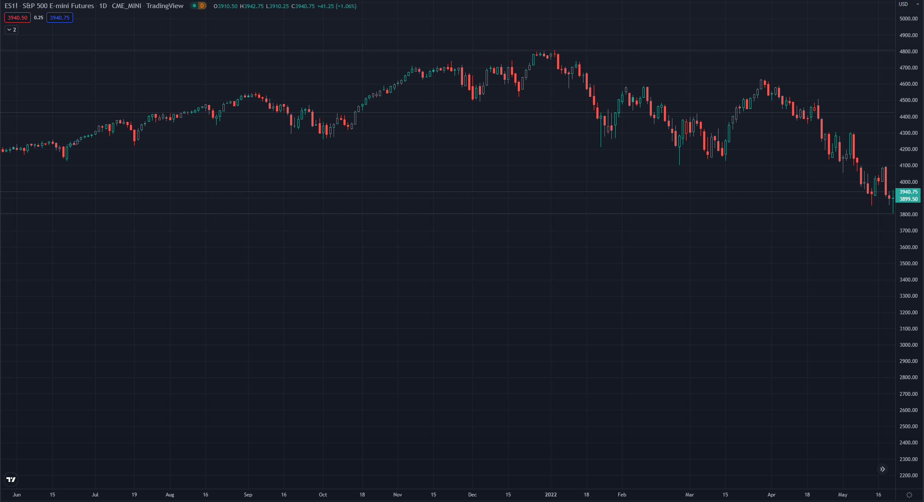Viewport: 924px width, 502px height.
Task: Click the 5000.00 level on price scale
Action: pos(908,19)
